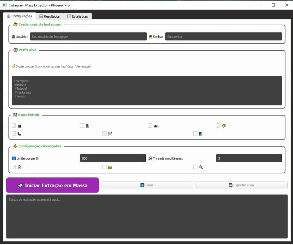Enable the single-person icon checkbox

click(82, 126)
